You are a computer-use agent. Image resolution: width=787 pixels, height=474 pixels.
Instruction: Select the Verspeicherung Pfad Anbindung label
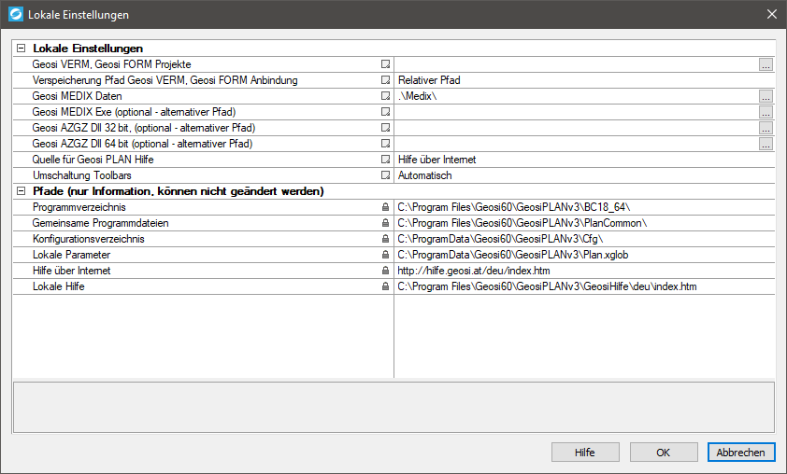(165, 80)
